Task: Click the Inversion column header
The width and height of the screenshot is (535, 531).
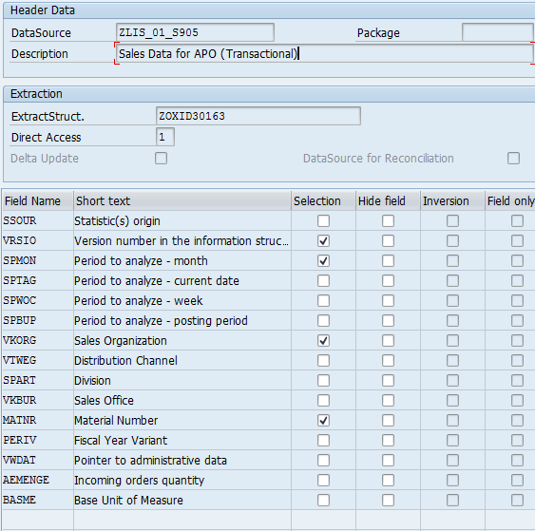Action: click(452, 200)
